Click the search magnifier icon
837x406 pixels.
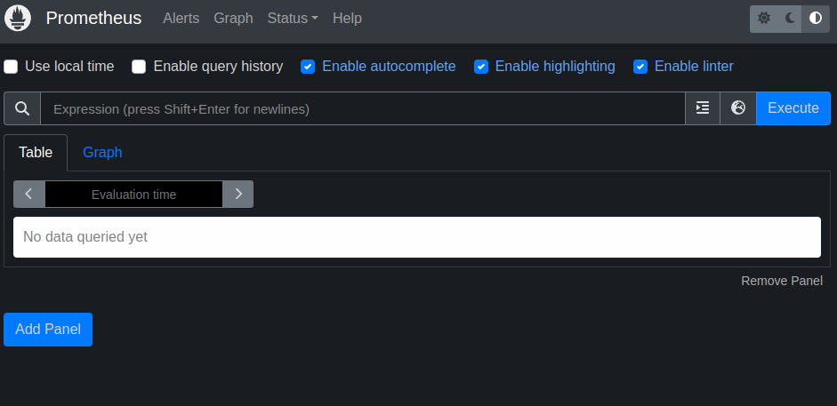pos(22,108)
